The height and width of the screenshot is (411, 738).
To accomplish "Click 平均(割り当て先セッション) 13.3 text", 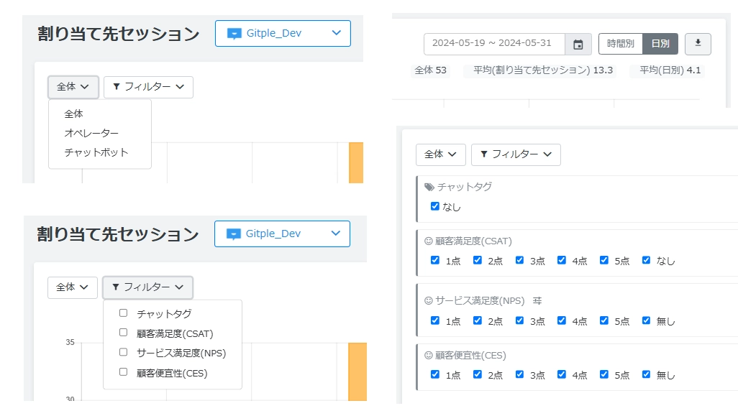I will [543, 70].
